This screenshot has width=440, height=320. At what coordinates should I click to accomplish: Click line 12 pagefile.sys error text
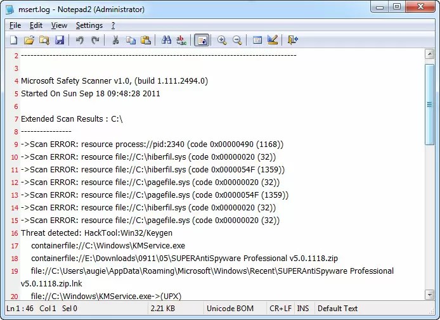[x=150, y=182]
